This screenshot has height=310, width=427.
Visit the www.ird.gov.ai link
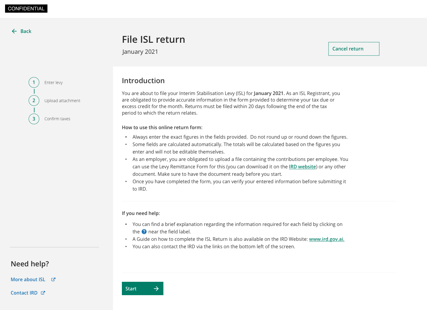[326, 239]
